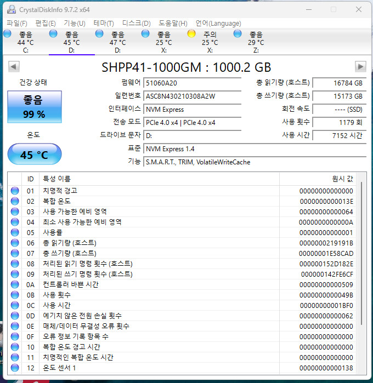Click the drive letter field D:
The width and height of the screenshot is (373, 383).
tap(192, 136)
